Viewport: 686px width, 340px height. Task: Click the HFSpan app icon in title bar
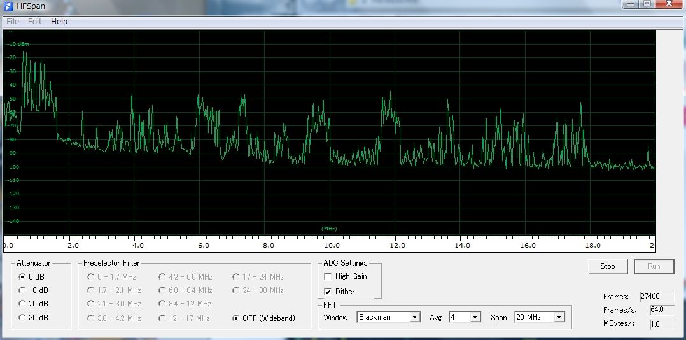(x=8, y=6)
